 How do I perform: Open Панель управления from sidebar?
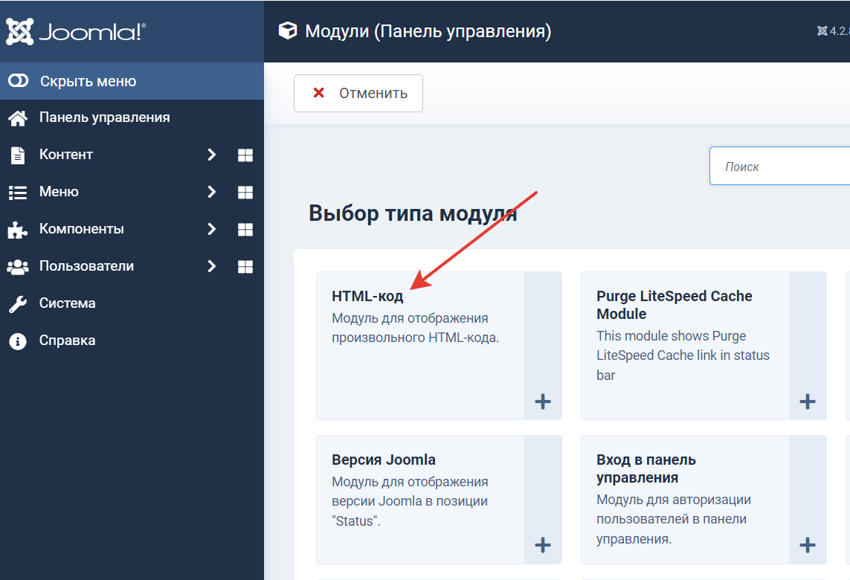click(104, 117)
